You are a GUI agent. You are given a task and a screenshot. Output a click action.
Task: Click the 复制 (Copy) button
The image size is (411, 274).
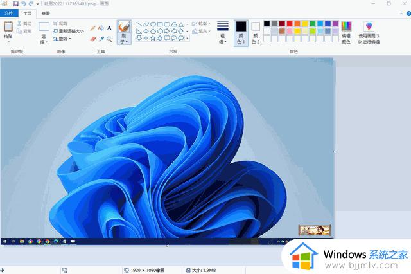point(24,32)
